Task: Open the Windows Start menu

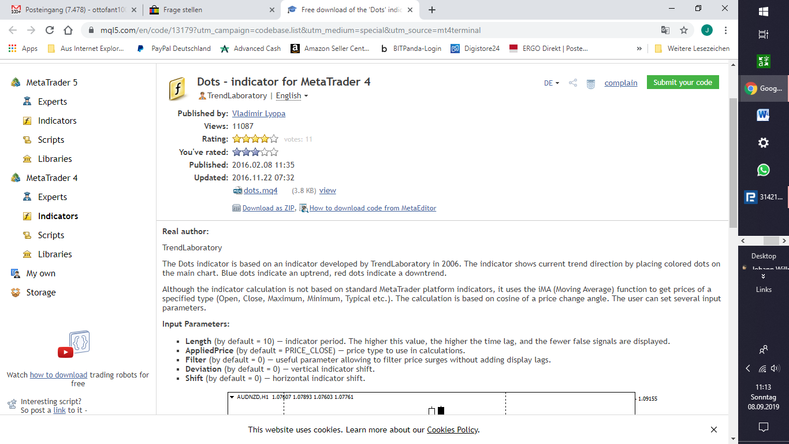Action: point(764,12)
